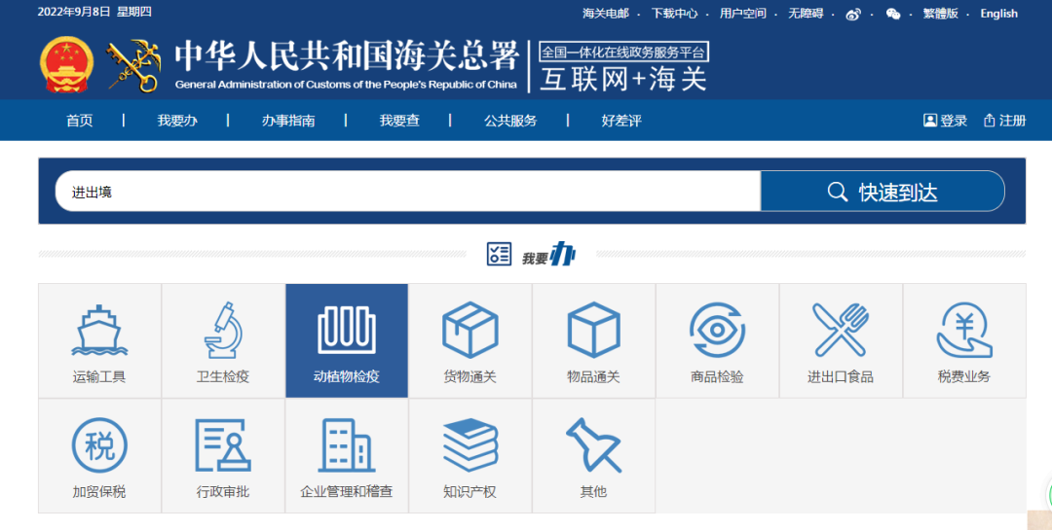1052x530 pixels.
Task: Open 我要查 navigation menu item
Action: coord(400,121)
